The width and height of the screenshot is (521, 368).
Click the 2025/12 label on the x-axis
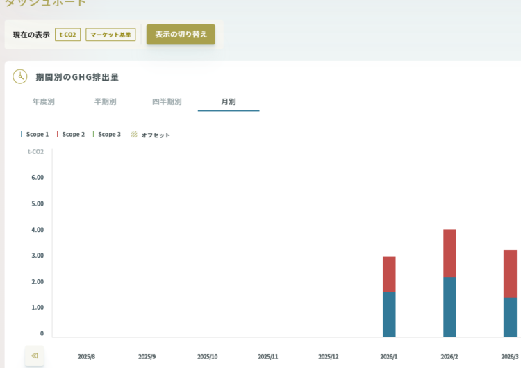pyautogui.click(x=329, y=357)
